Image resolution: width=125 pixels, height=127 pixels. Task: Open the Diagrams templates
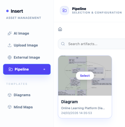[x=27, y=95]
